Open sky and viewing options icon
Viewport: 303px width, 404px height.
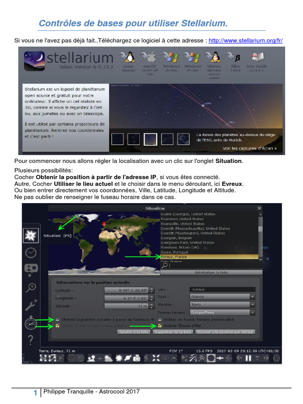click(x=31, y=270)
